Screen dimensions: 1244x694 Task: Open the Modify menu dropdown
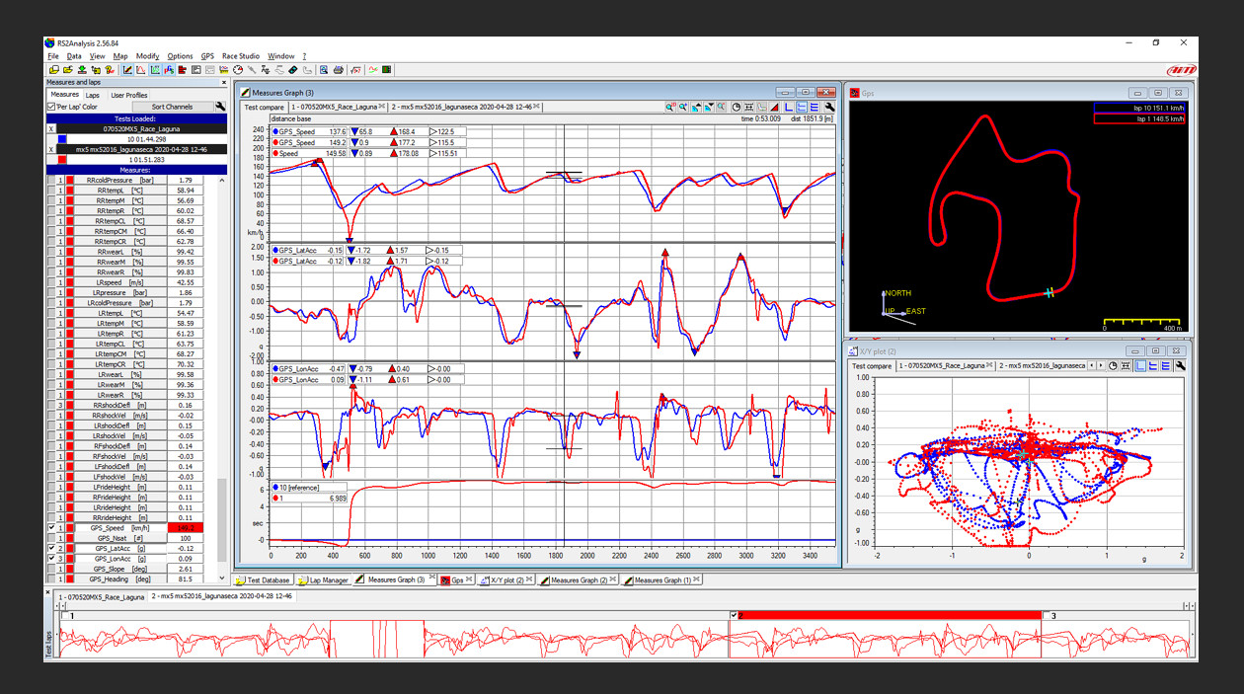click(x=147, y=56)
